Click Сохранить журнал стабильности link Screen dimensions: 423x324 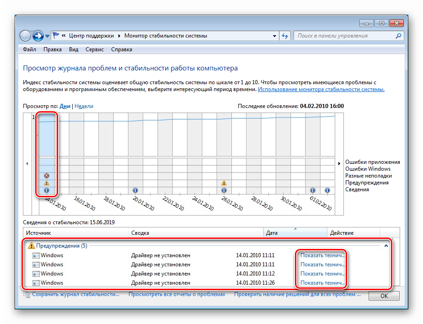[x=75, y=295]
